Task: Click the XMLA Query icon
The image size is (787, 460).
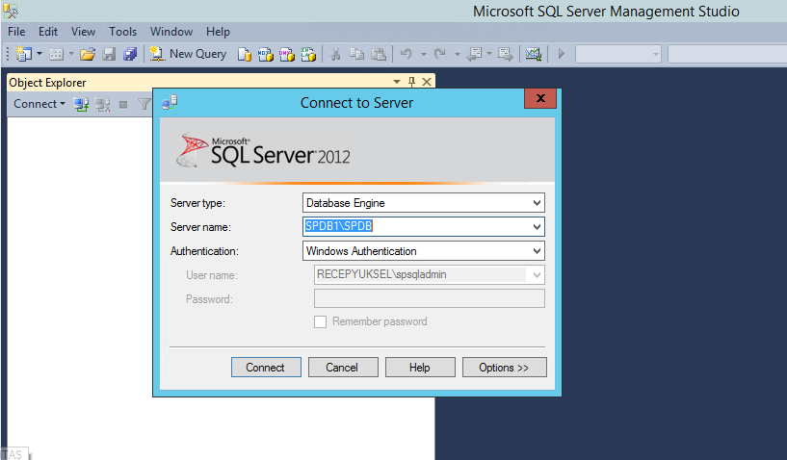Action: (308, 54)
